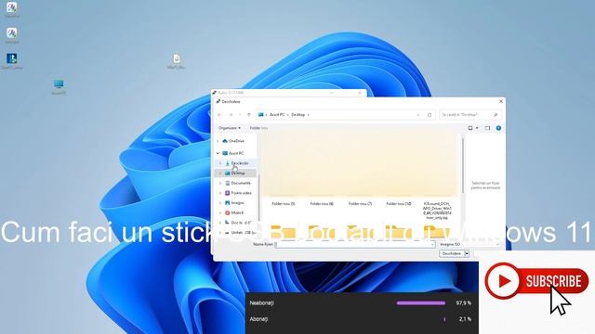
Task: Open the Deschidere button's split arrow
Action: pyautogui.click(x=467, y=253)
